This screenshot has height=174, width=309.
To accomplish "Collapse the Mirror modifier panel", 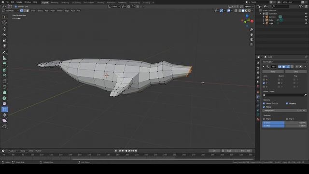I will (264, 67).
